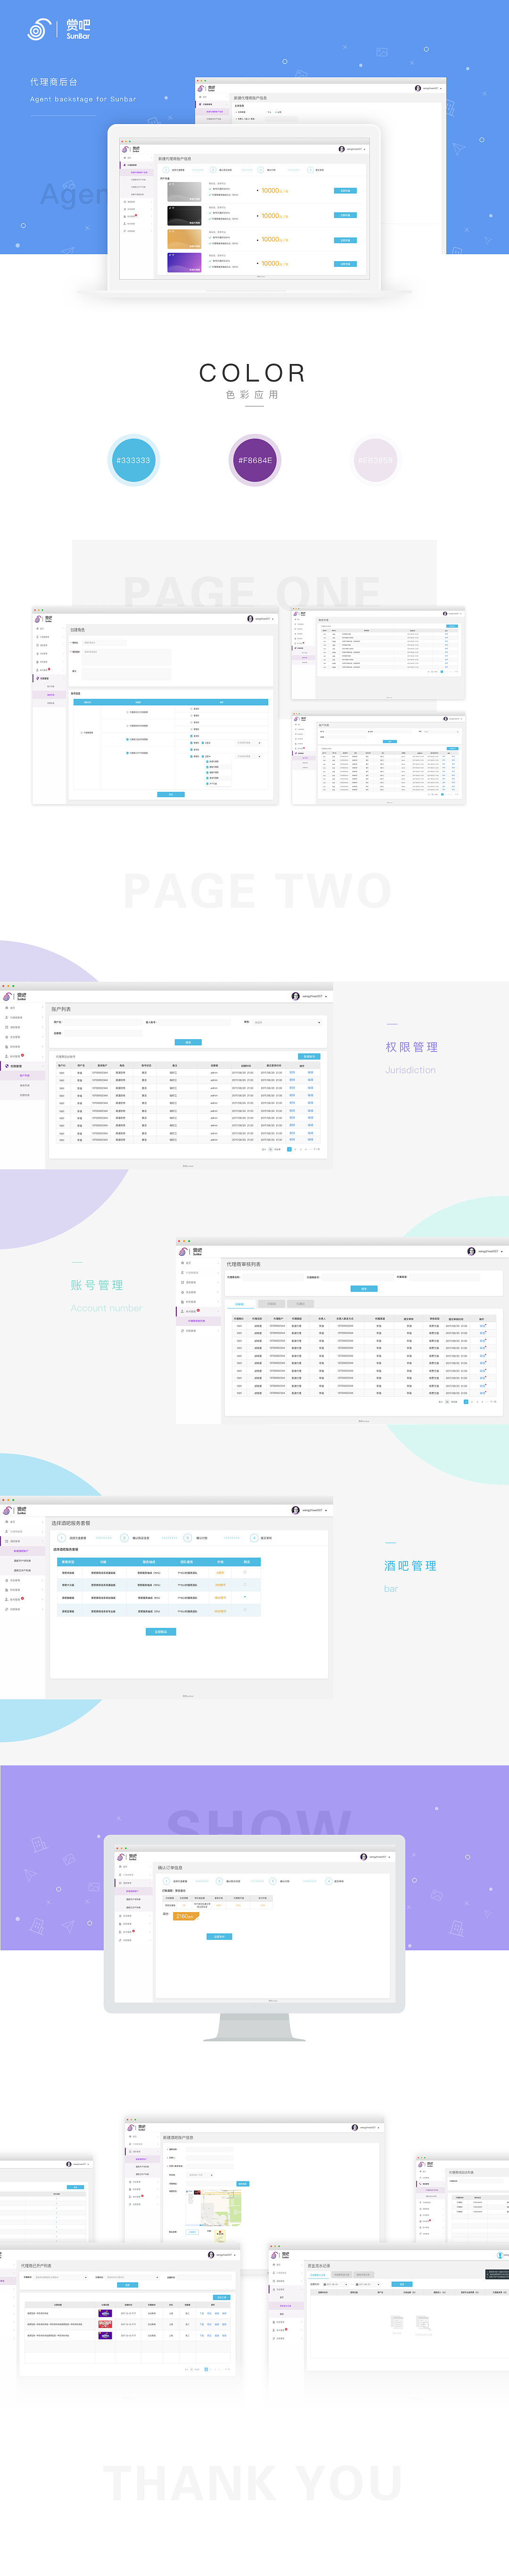Image resolution: width=509 pixels, height=2576 pixels.
Task: Click blue button in the gold card row
Action: 345,240
